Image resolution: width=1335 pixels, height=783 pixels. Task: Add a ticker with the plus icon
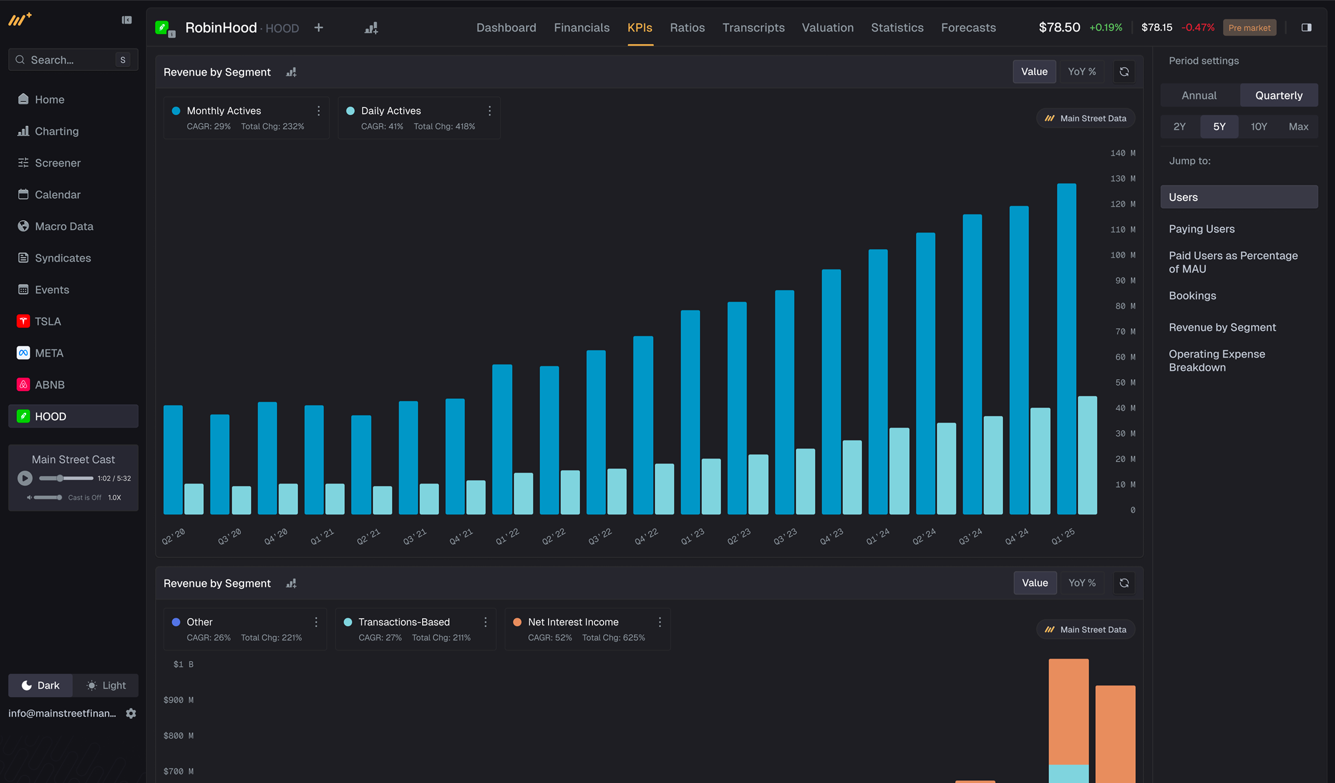319,27
